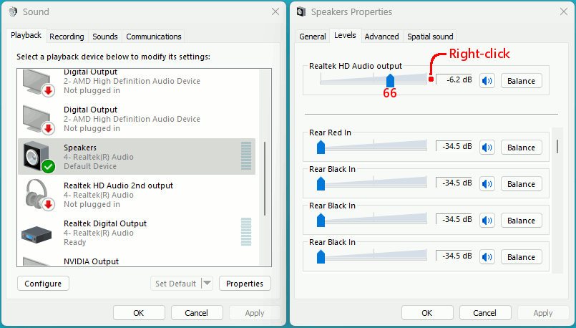Open the Advanced tab in Speakers Properties
This screenshot has height=328, width=576.
coord(381,37)
